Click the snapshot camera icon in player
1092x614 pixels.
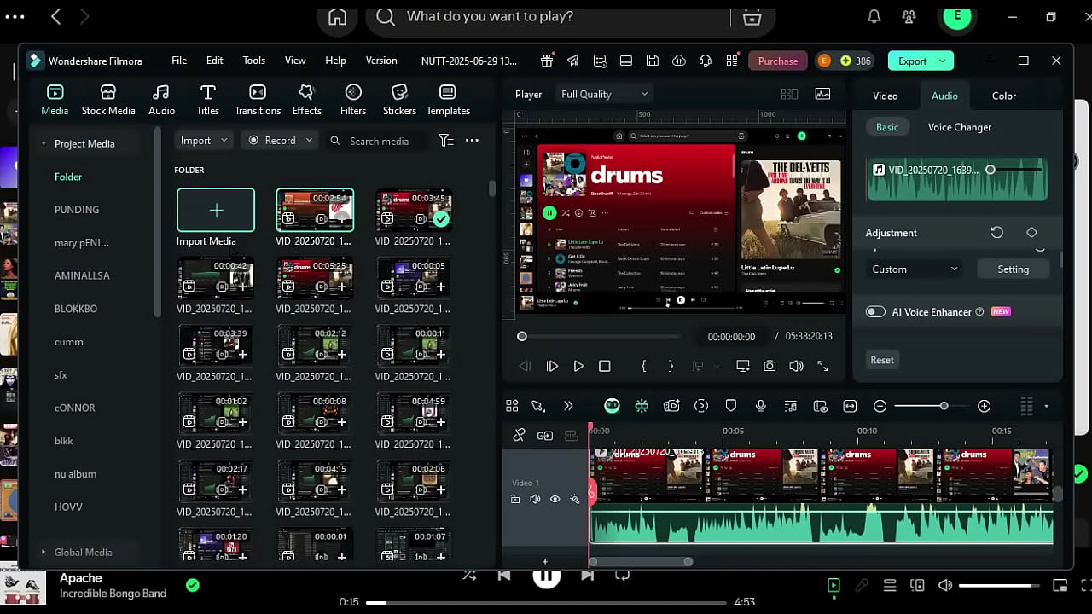click(770, 366)
